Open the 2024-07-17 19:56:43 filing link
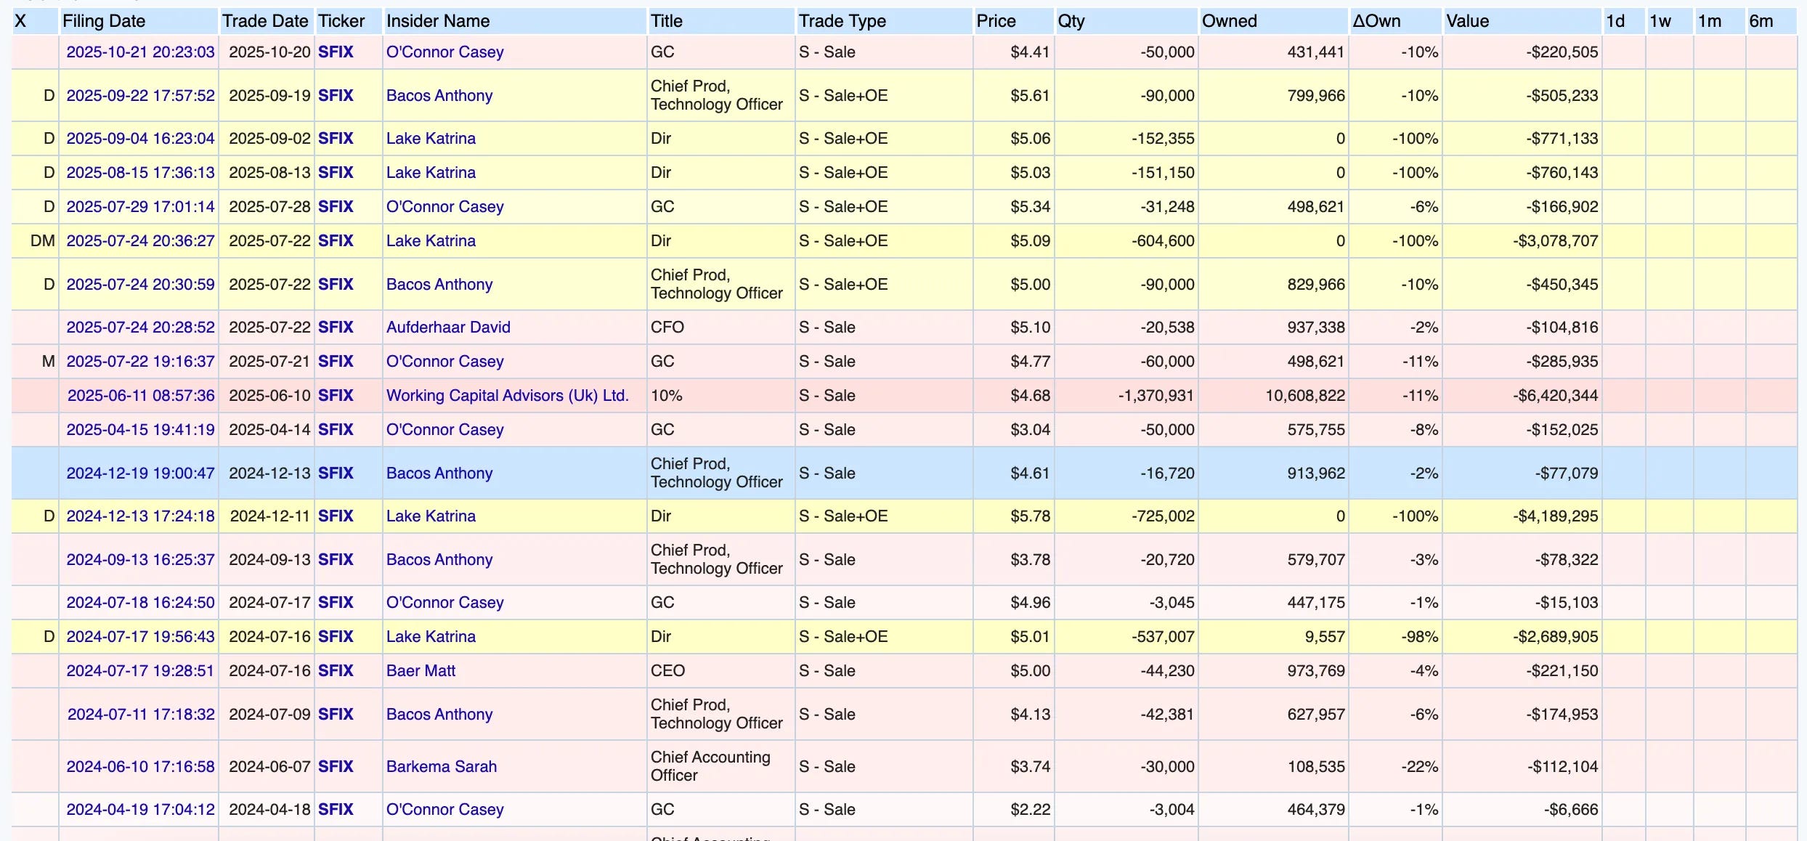Image resolution: width=1807 pixels, height=841 pixels. click(141, 637)
